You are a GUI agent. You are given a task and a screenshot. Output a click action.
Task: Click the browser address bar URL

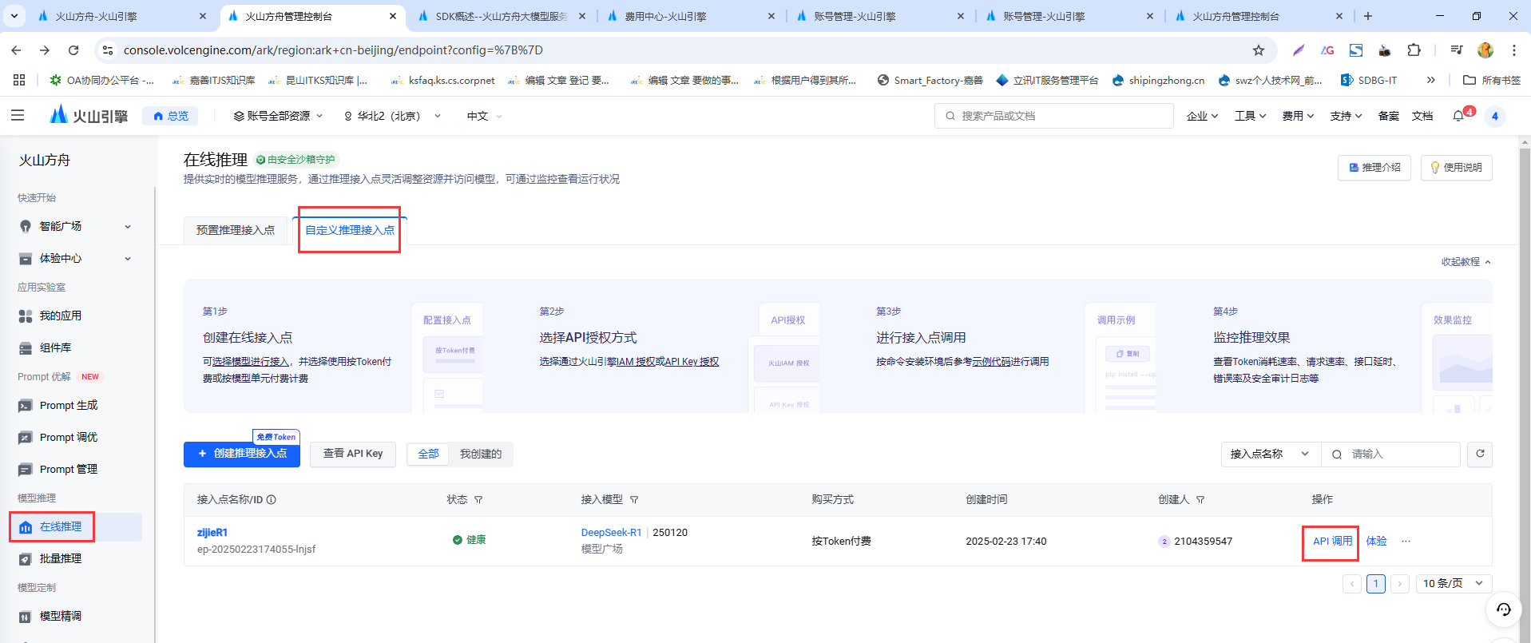point(333,50)
